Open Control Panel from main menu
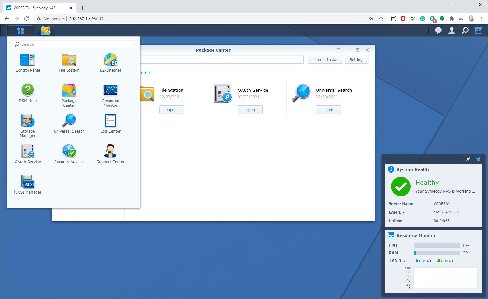 click(28, 63)
